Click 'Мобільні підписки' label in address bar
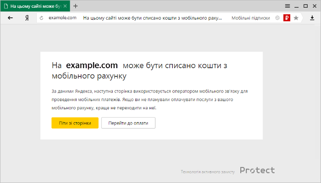Screen dimensions: 321x183 (251, 18)
